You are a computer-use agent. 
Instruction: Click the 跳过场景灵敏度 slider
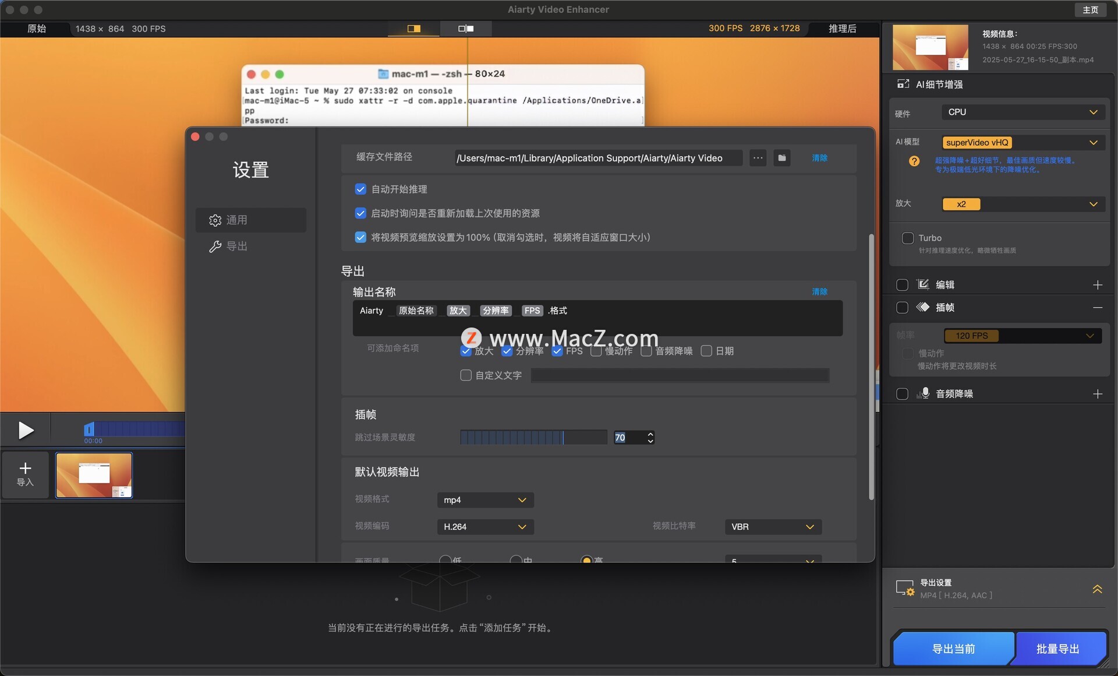[x=533, y=437]
